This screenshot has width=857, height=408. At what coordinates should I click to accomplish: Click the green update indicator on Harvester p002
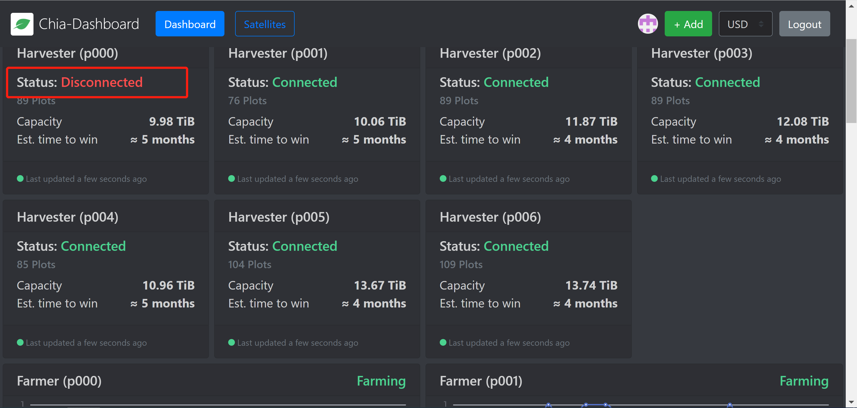pos(443,178)
